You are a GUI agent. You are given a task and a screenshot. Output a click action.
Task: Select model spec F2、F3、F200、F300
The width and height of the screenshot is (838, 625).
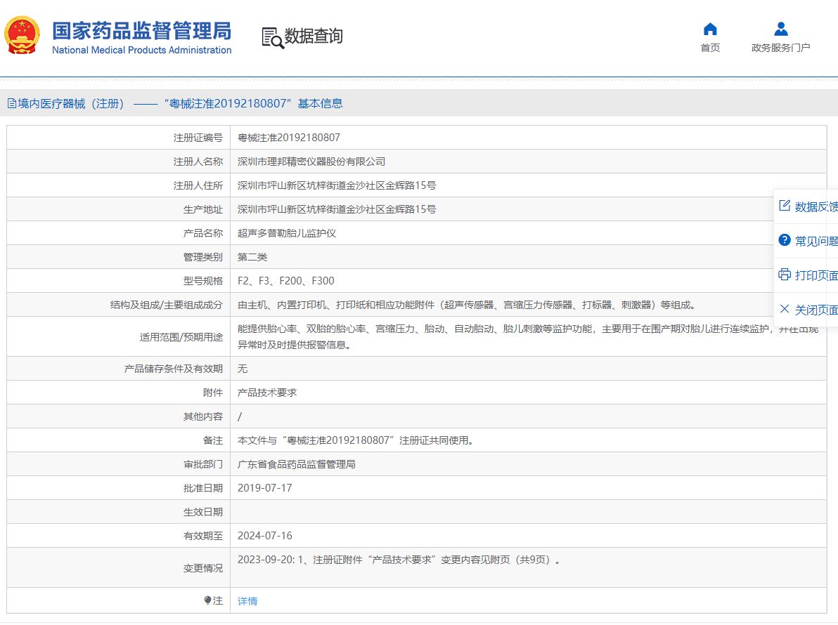tap(286, 281)
